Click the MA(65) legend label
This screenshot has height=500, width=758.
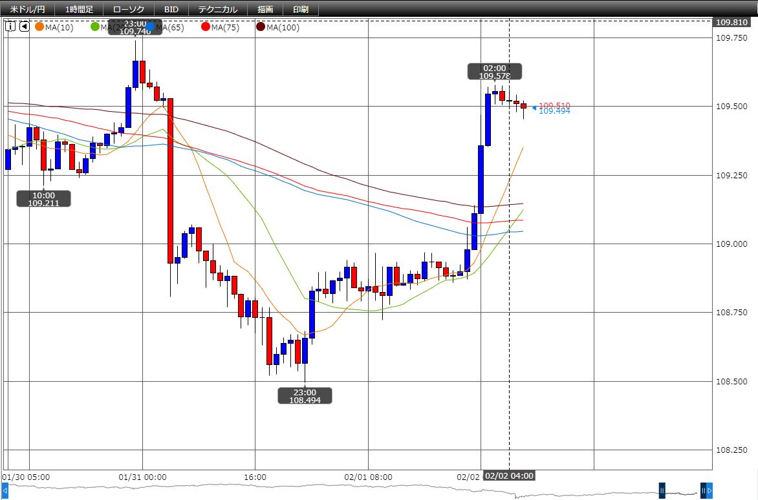[x=169, y=28]
